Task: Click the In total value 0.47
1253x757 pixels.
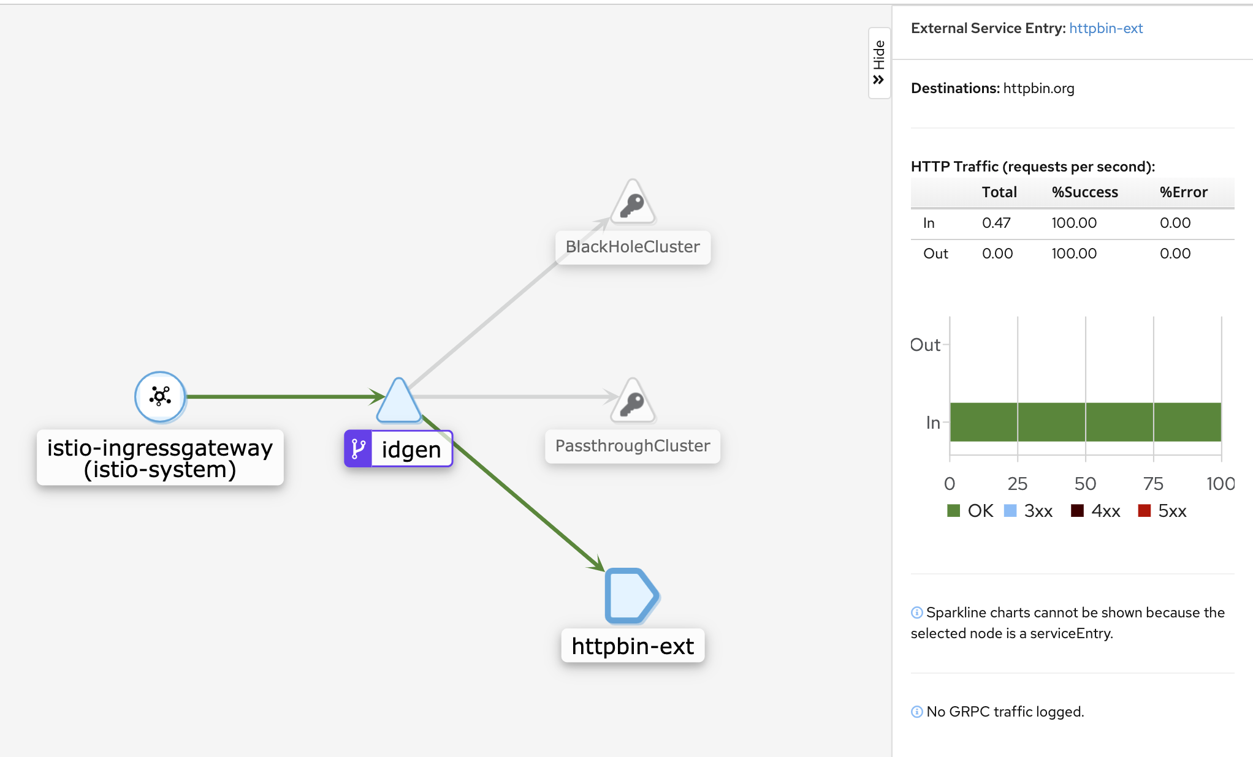Action: (996, 223)
